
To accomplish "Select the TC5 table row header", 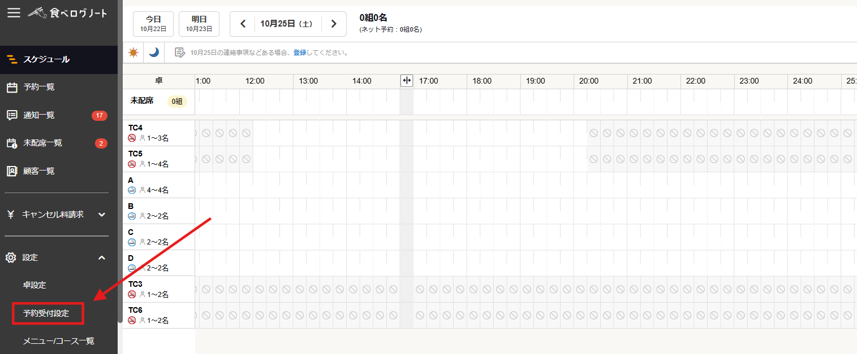I will 159,159.
